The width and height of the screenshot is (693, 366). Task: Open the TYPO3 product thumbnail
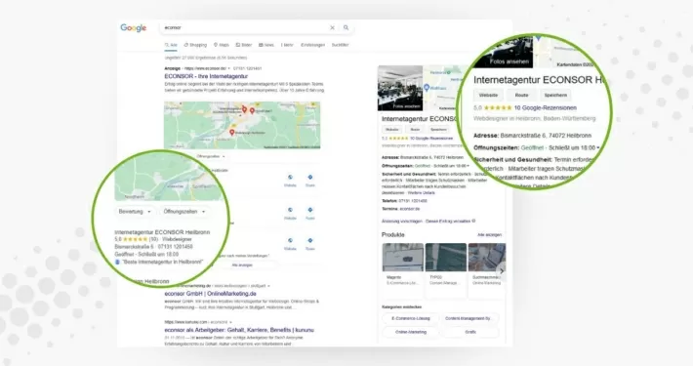coord(445,257)
